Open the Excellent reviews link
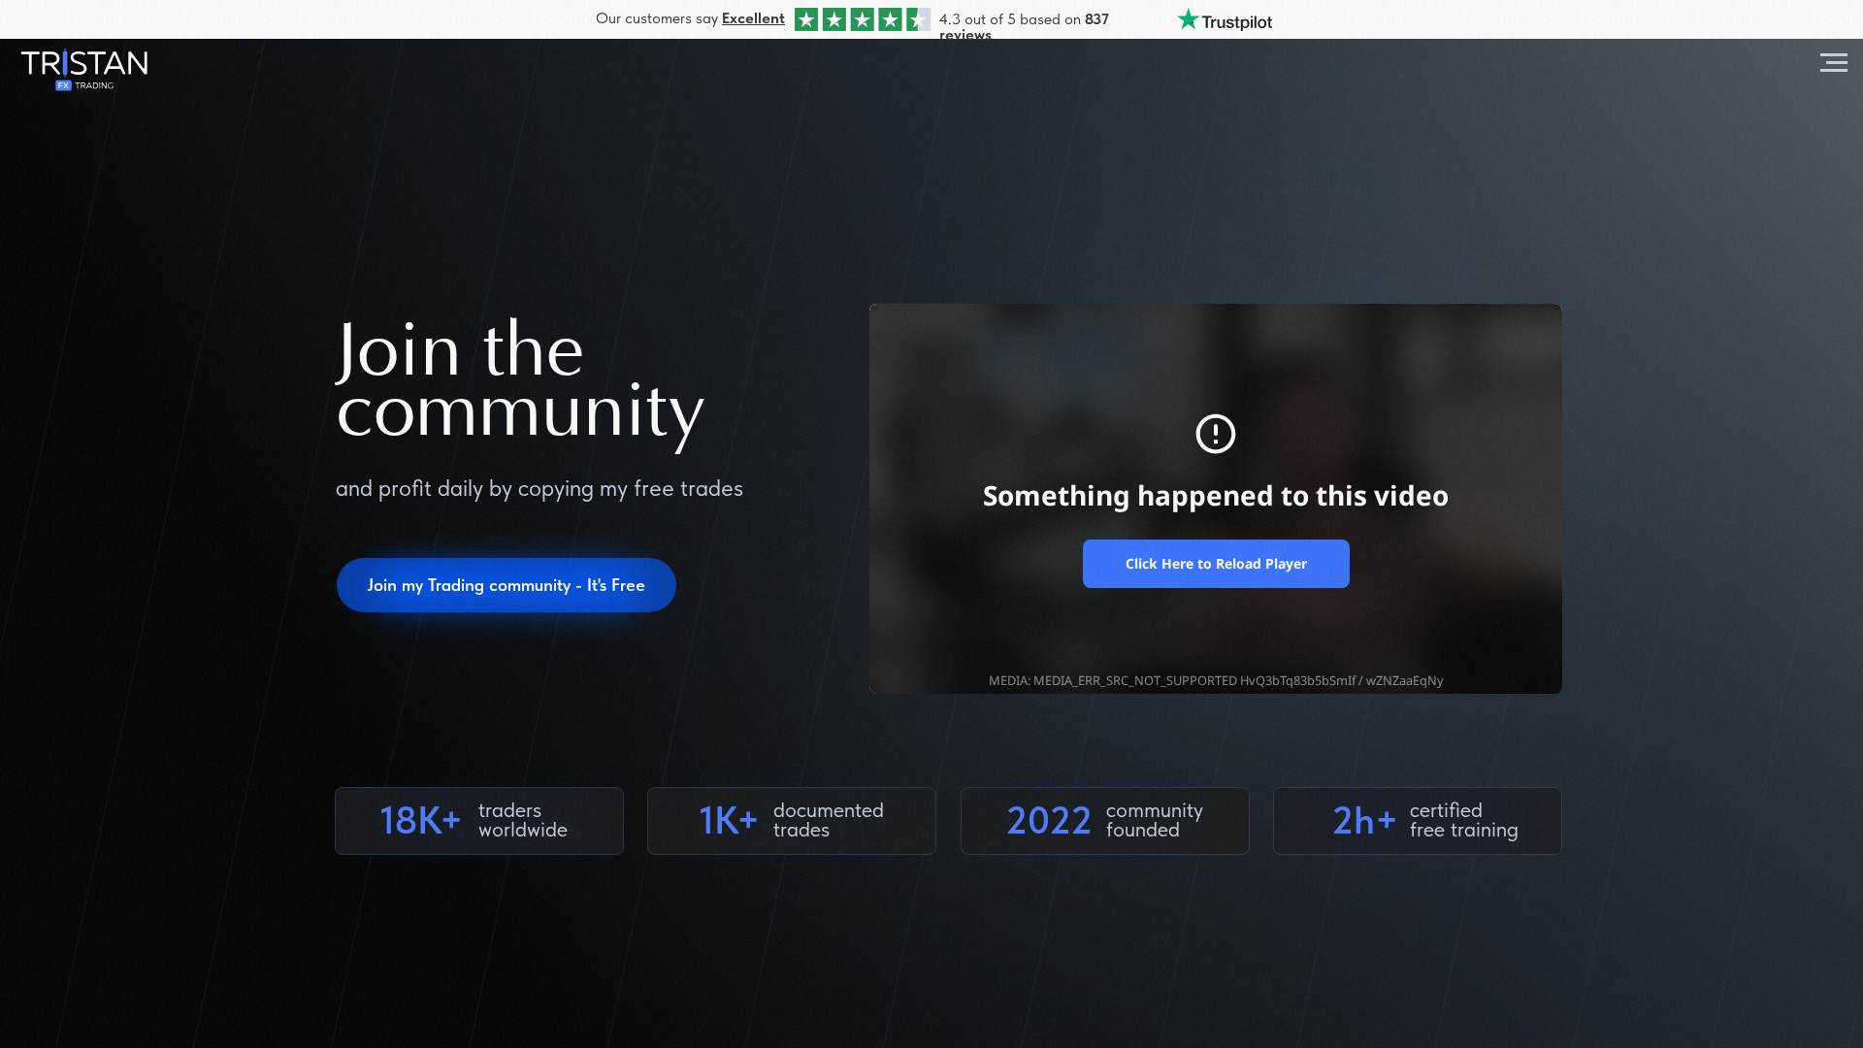The width and height of the screenshot is (1863, 1048). [x=752, y=17]
